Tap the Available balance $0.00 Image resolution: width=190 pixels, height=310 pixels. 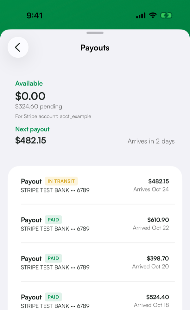point(30,96)
